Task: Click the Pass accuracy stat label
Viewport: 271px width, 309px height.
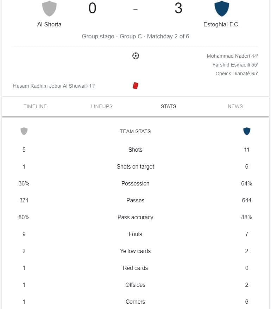Action: (x=135, y=217)
